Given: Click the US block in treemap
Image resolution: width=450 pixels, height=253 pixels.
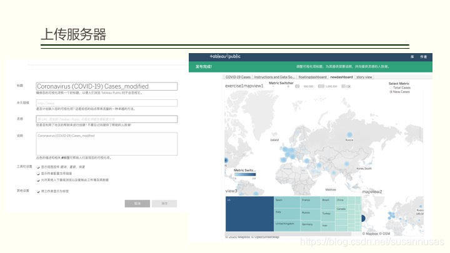Looking at the screenshot, I should tap(249, 214).
